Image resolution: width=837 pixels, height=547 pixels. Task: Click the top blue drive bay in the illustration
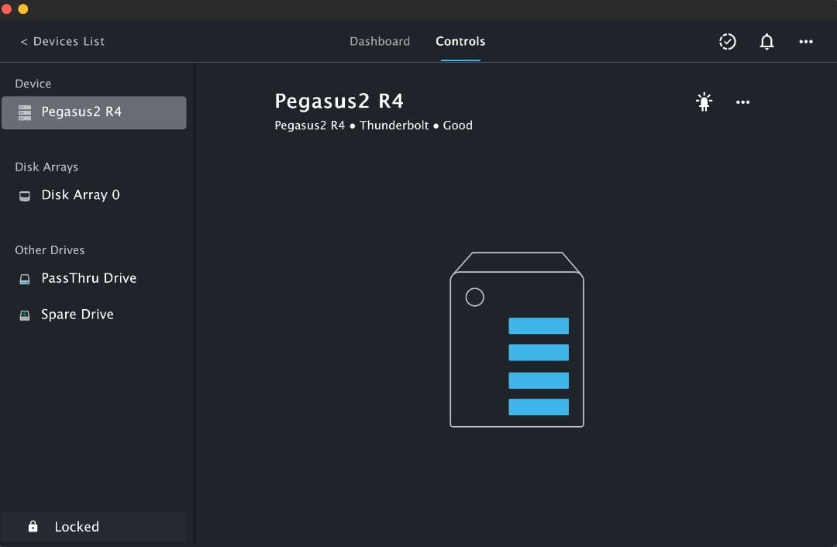coord(539,325)
